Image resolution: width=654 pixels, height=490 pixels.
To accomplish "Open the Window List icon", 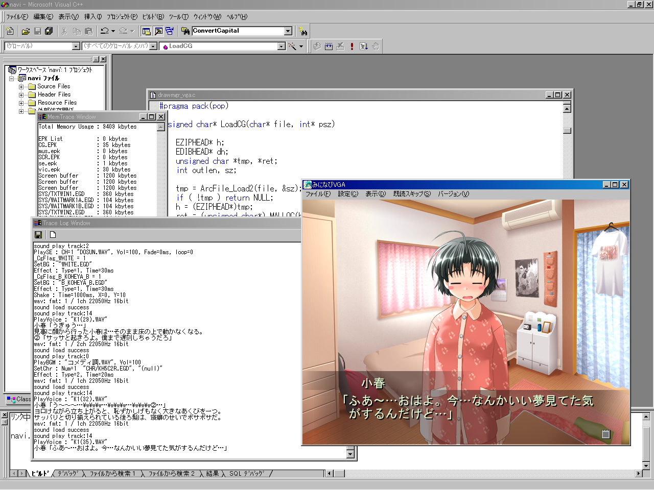I will [x=170, y=31].
